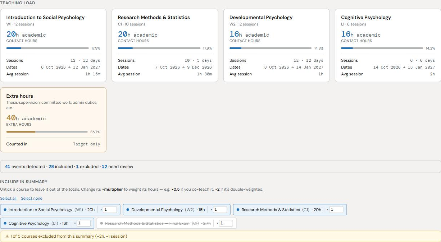The width and height of the screenshot is (441, 242).
Task: Click 'Target only' value in Extra hours card
Action: [87, 144]
